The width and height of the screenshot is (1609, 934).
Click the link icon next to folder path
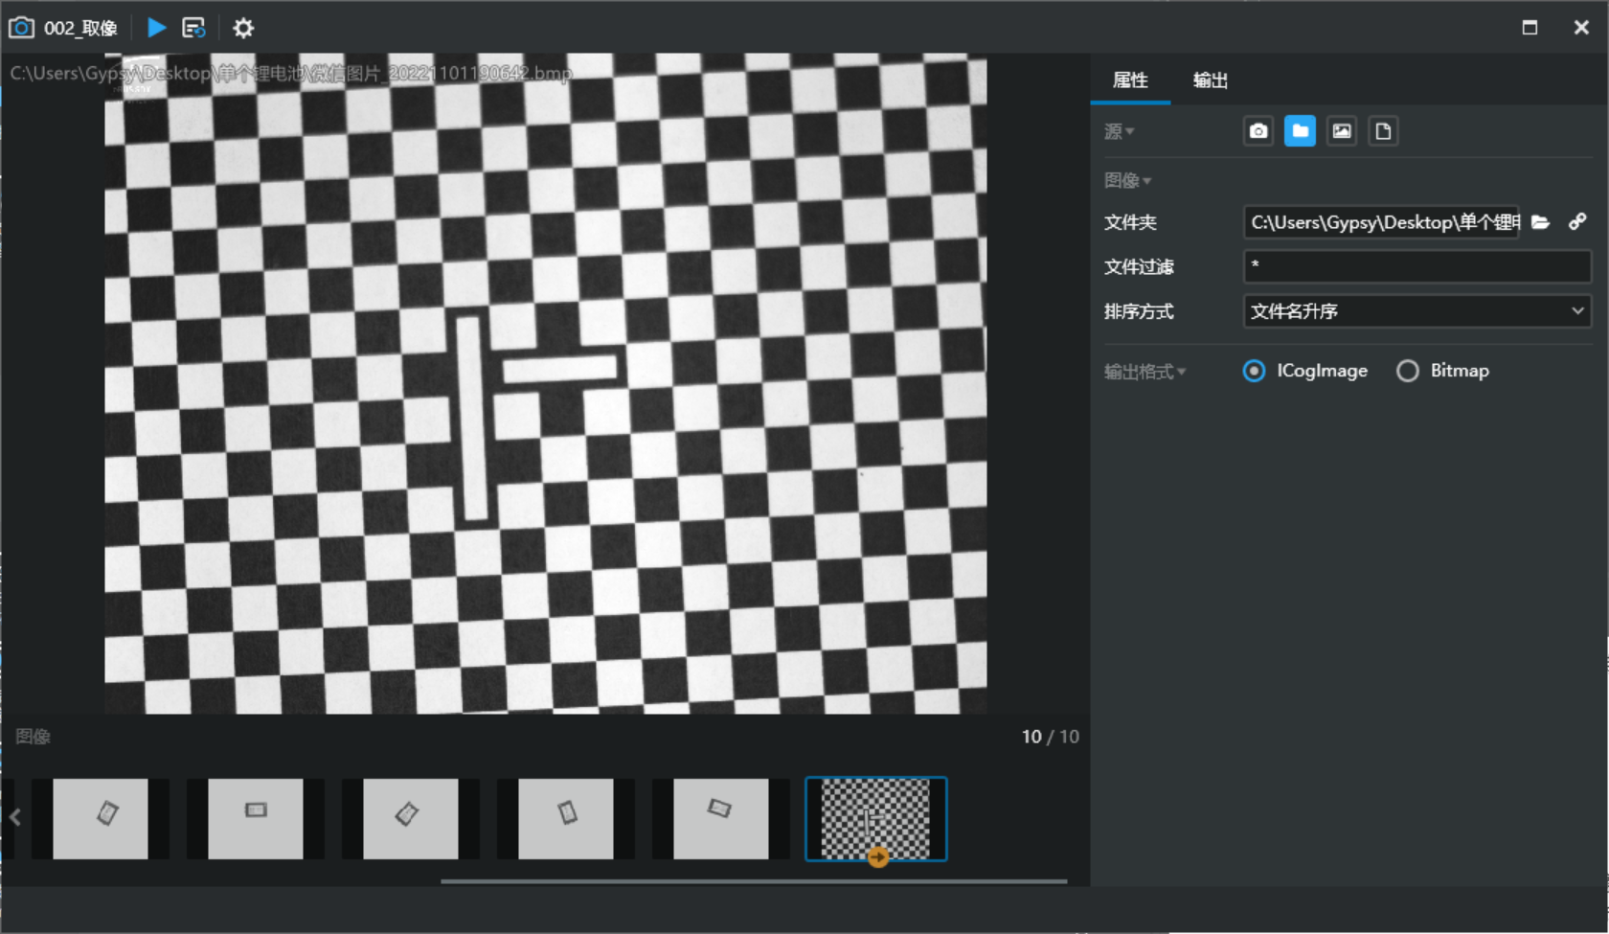[1577, 222]
